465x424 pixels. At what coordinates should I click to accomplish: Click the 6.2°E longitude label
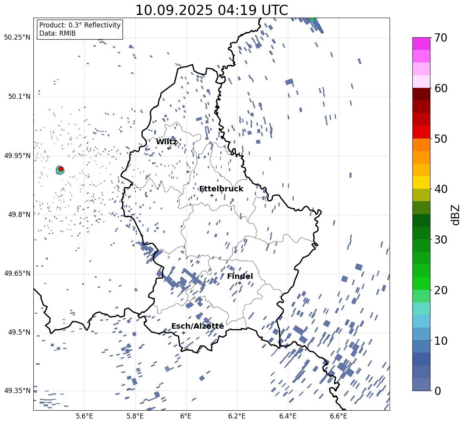point(237,417)
